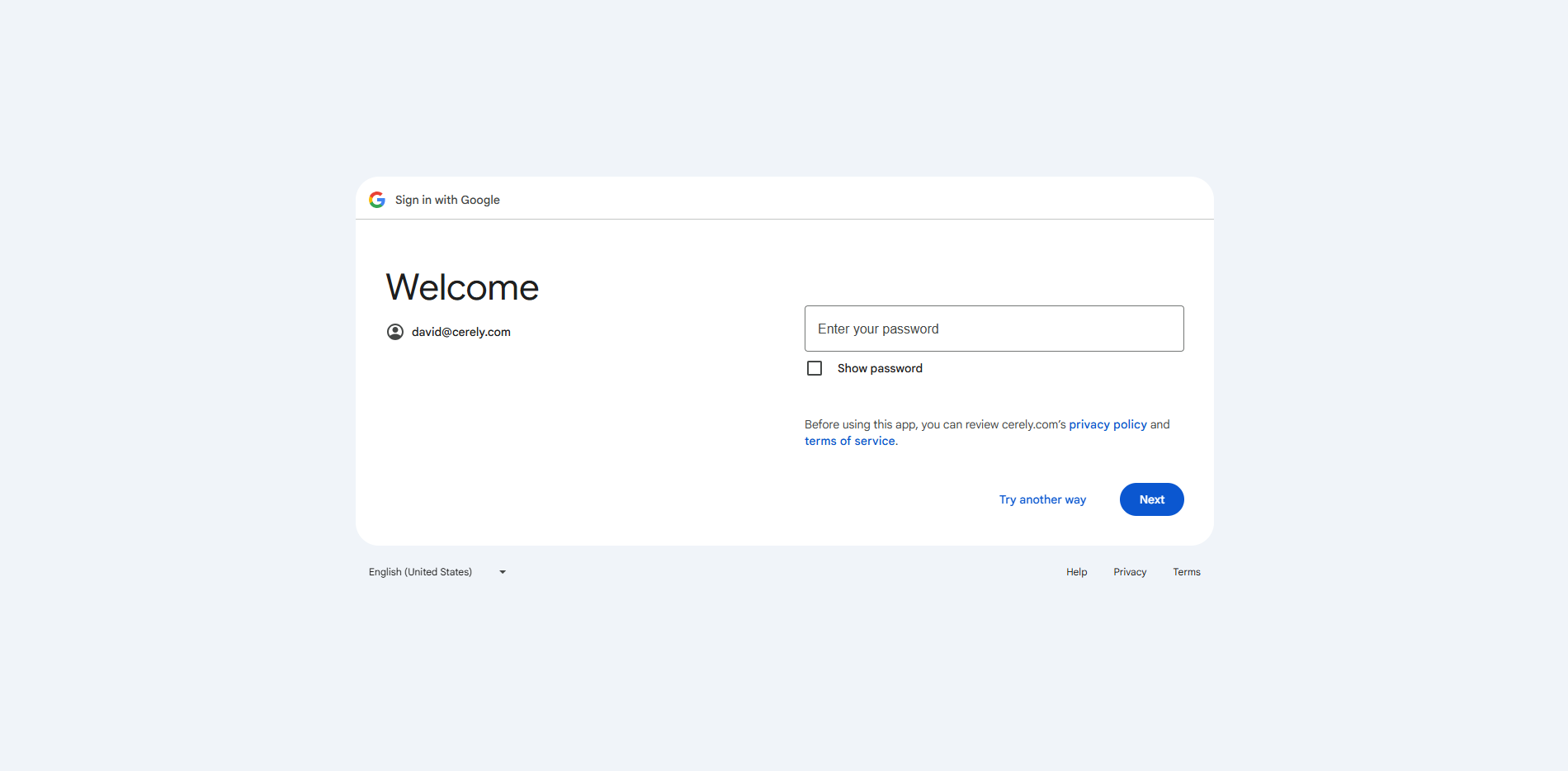Click the word Google in the header
The height and width of the screenshot is (771, 1568).
480,200
